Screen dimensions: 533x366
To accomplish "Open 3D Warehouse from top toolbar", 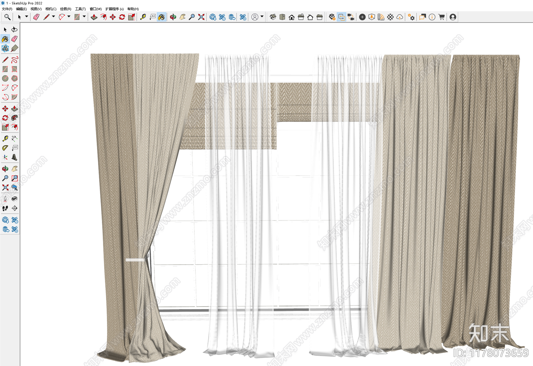I will tap(213, 17).
